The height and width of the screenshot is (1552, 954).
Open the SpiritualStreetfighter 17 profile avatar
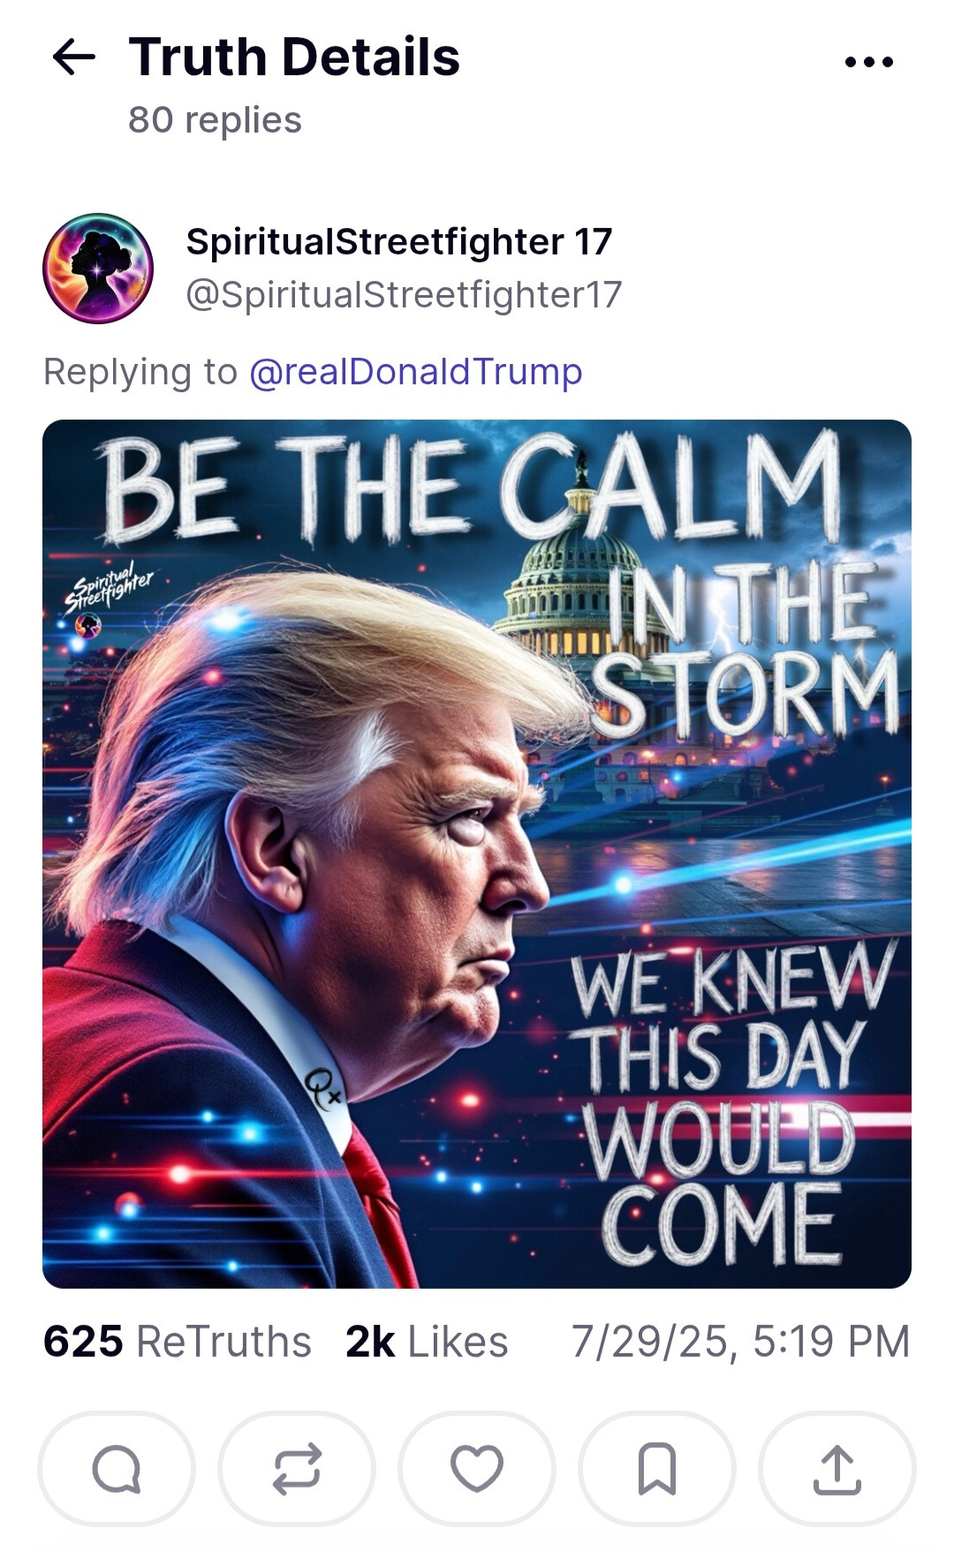click(98, 269)
